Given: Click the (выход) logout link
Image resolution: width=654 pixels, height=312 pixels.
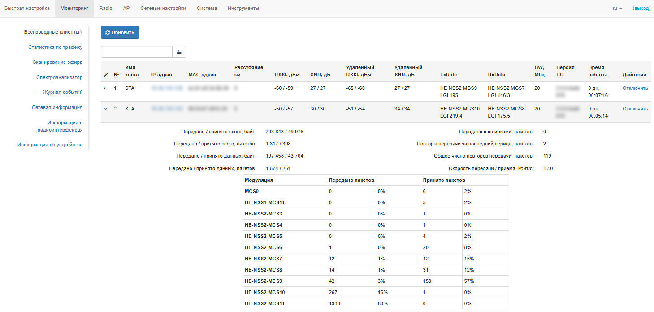Looking at the screenshot, I should point(641,9).
